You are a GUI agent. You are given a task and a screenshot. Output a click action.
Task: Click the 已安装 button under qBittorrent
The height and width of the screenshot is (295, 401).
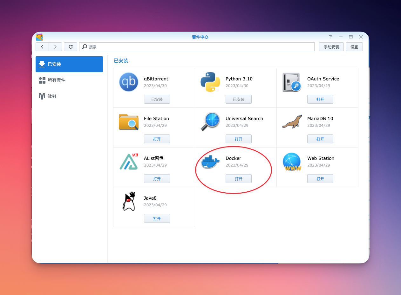pos(157,99)
